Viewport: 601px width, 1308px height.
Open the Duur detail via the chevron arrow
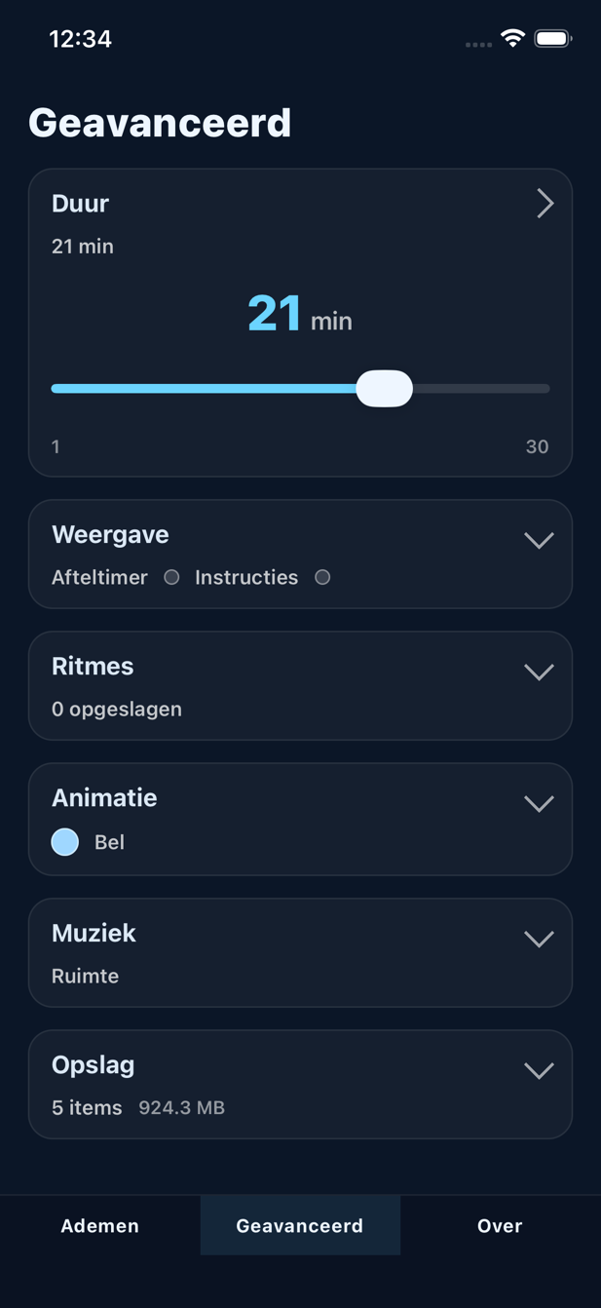[x=545, y=203]
